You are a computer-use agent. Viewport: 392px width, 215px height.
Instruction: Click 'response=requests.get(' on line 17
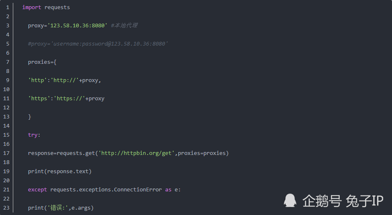coord(63,153)
